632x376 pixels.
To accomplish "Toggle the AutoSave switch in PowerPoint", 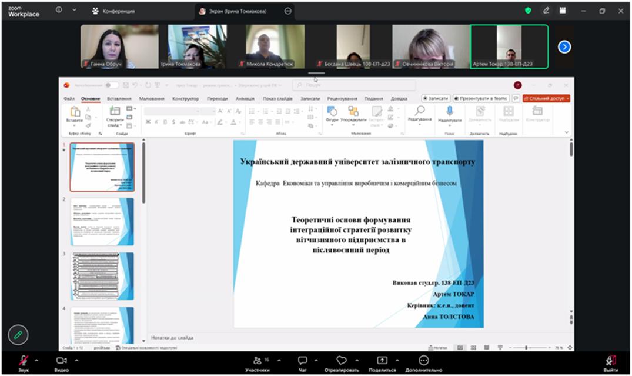I will 111,85.
